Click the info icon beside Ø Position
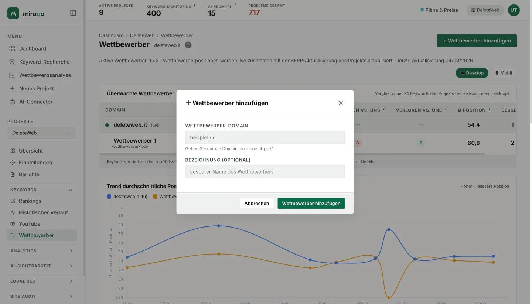532x304 pixels. pos(490,109)
